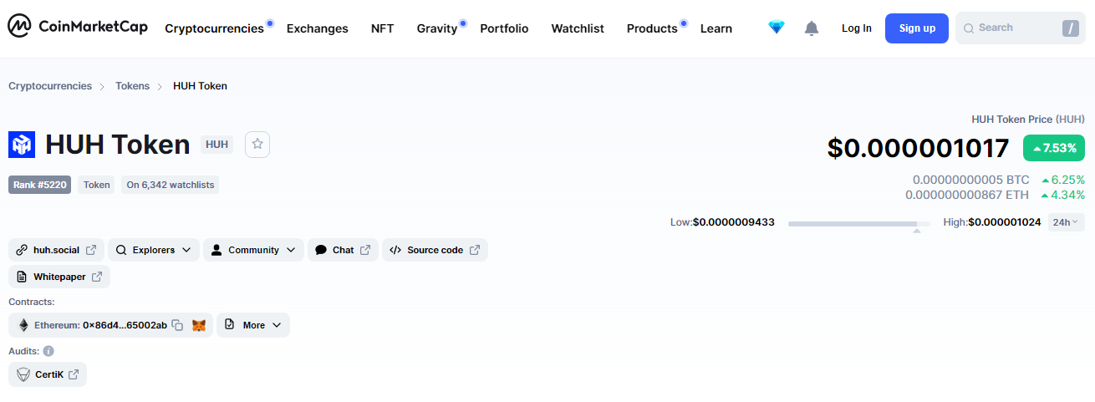Click the 0.000000000867 ETH value
Viewport: 1095px width, 402px height.
pos(967,195)
